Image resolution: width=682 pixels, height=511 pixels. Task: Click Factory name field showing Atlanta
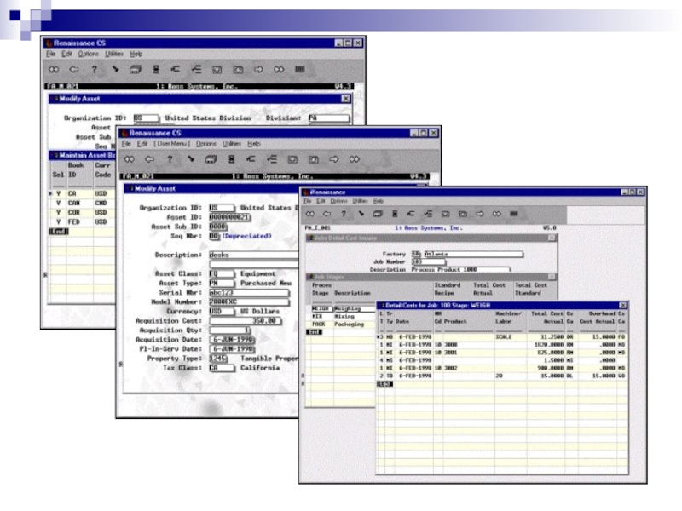pyautogui.click(x=473, y=254)
